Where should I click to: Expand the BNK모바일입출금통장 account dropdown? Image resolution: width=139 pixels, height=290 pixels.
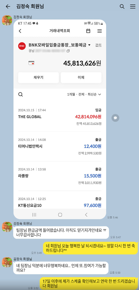point(89,45)
